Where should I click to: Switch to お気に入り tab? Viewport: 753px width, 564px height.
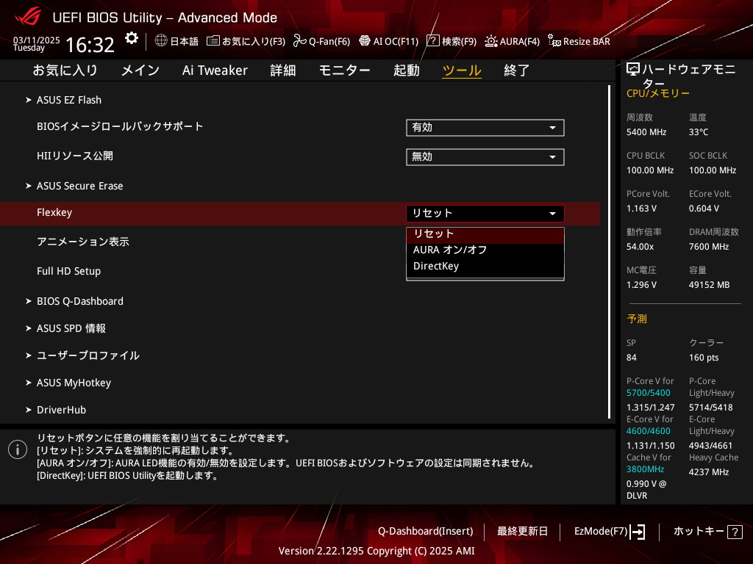(x=65, y=70)
